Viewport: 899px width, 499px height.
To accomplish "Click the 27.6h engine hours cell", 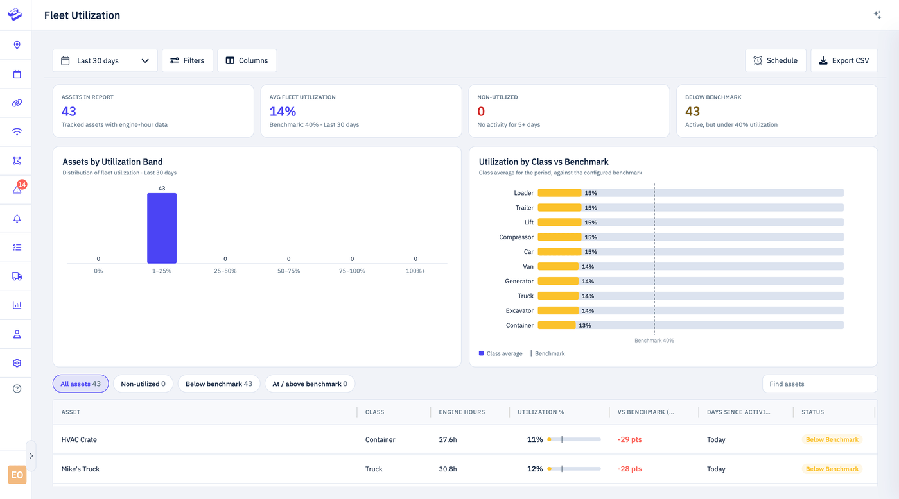I will pyautogui.click(x=448, y=439).
